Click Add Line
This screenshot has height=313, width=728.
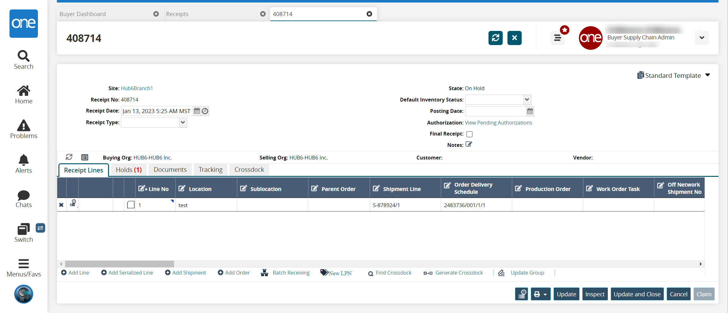[x=75, y=273]
